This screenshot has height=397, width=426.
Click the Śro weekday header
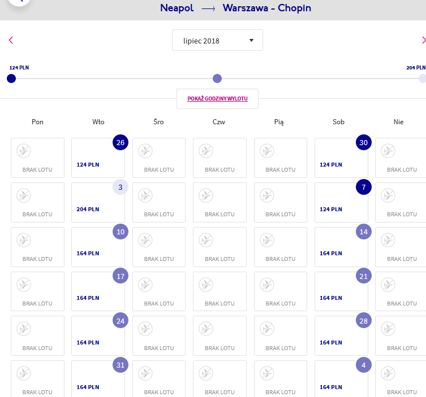158,122
